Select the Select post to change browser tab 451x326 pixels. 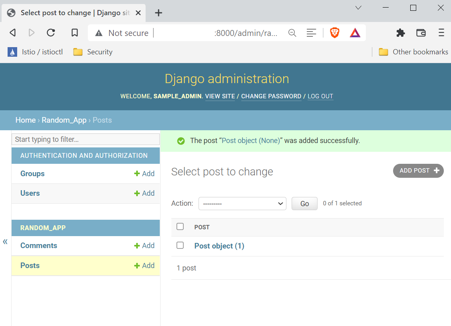tap(74, 13)
